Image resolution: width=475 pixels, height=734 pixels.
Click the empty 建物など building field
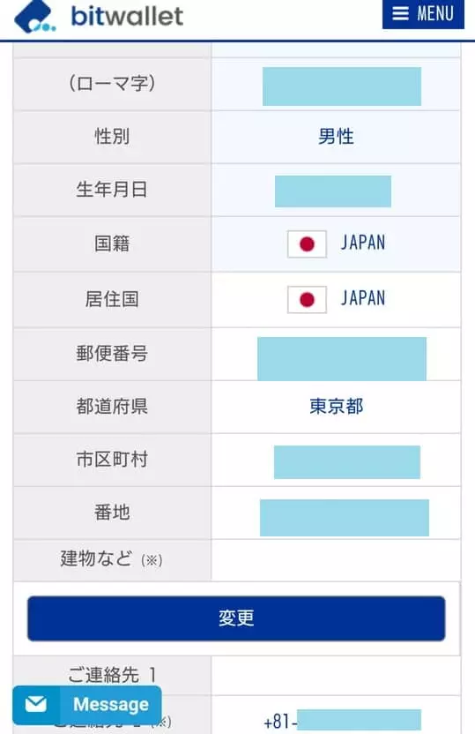[336, 560]
